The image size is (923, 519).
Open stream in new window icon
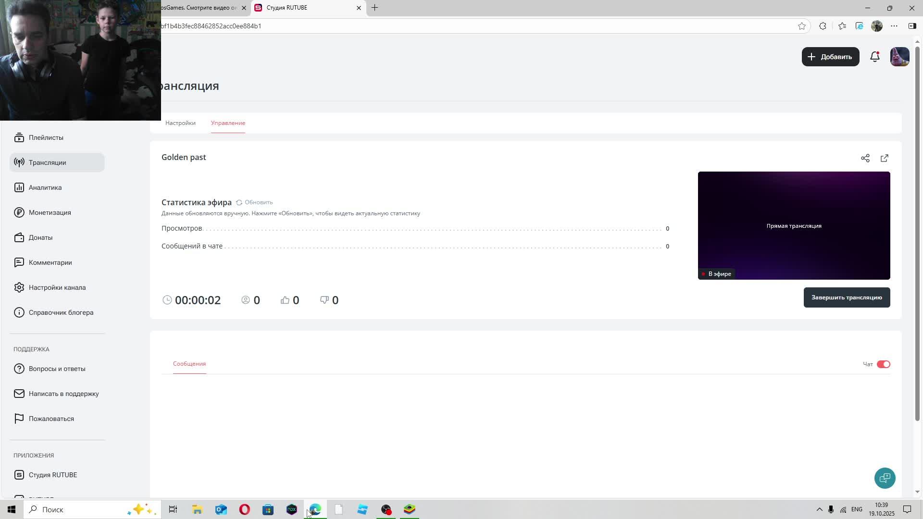tap(885, 158)
